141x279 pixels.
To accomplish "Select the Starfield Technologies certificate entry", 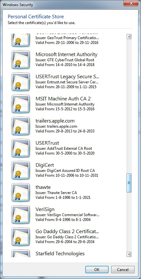I will [x=68, y=253].
